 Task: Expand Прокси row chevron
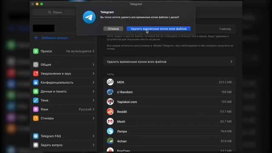click(93, 51)
